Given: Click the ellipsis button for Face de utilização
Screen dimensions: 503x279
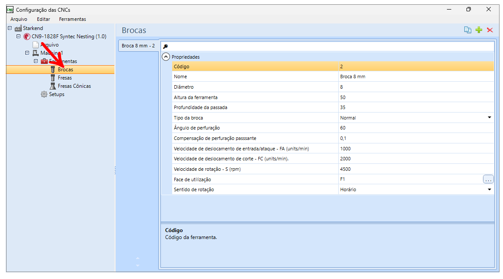Looking at the screenshot, I should point(488,179).
